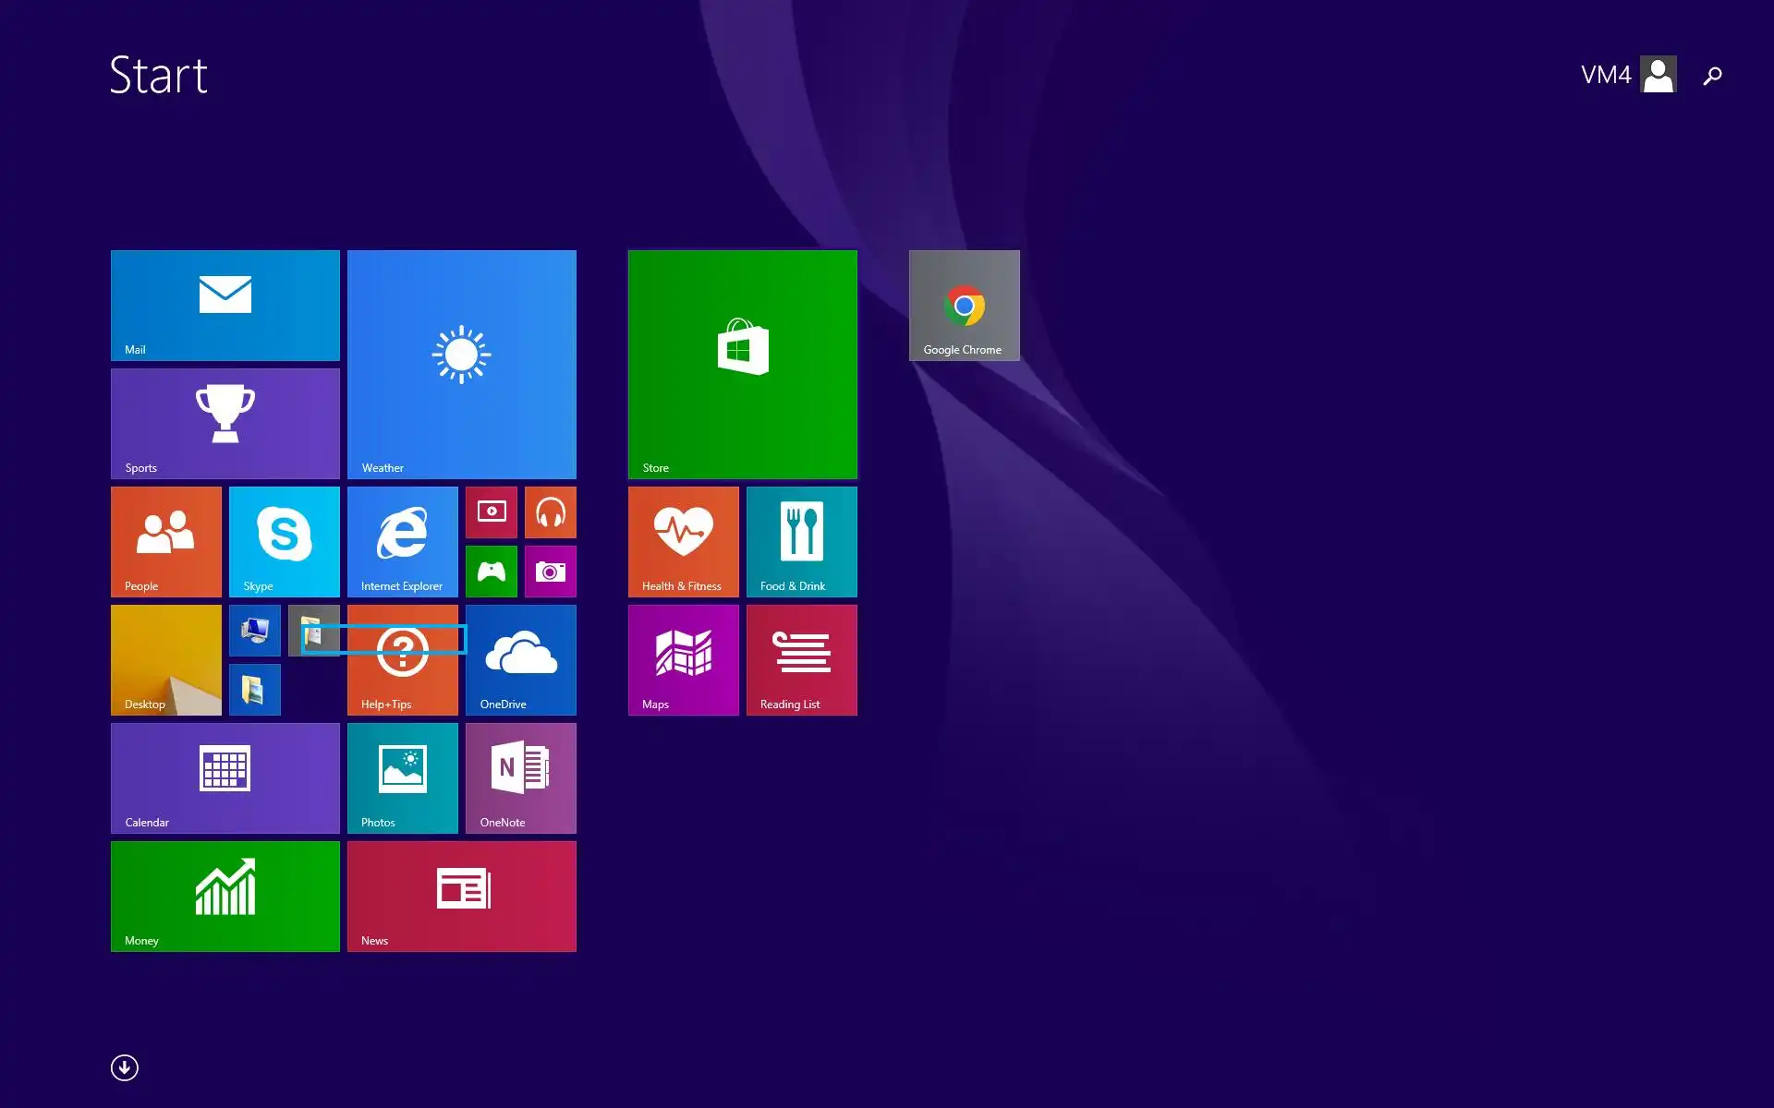Open the Maps tile
This screenshot has height=1108, width=1774.
pyautogui.click(x=683, y=659)
